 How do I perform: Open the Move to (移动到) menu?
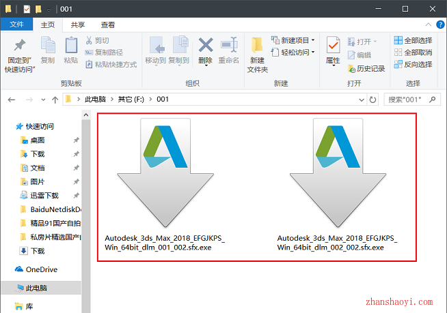pyautogui.click(x=156, y=50)
